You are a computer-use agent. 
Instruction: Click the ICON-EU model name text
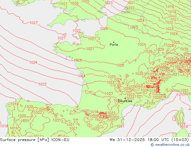61,140
